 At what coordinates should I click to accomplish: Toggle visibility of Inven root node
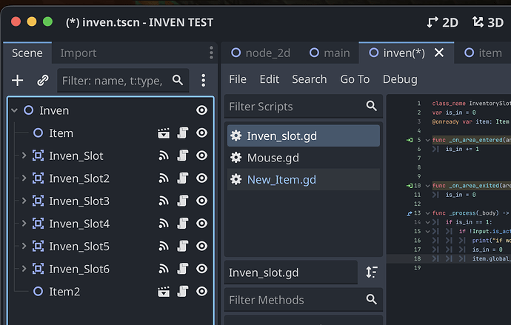click(201, 110)
